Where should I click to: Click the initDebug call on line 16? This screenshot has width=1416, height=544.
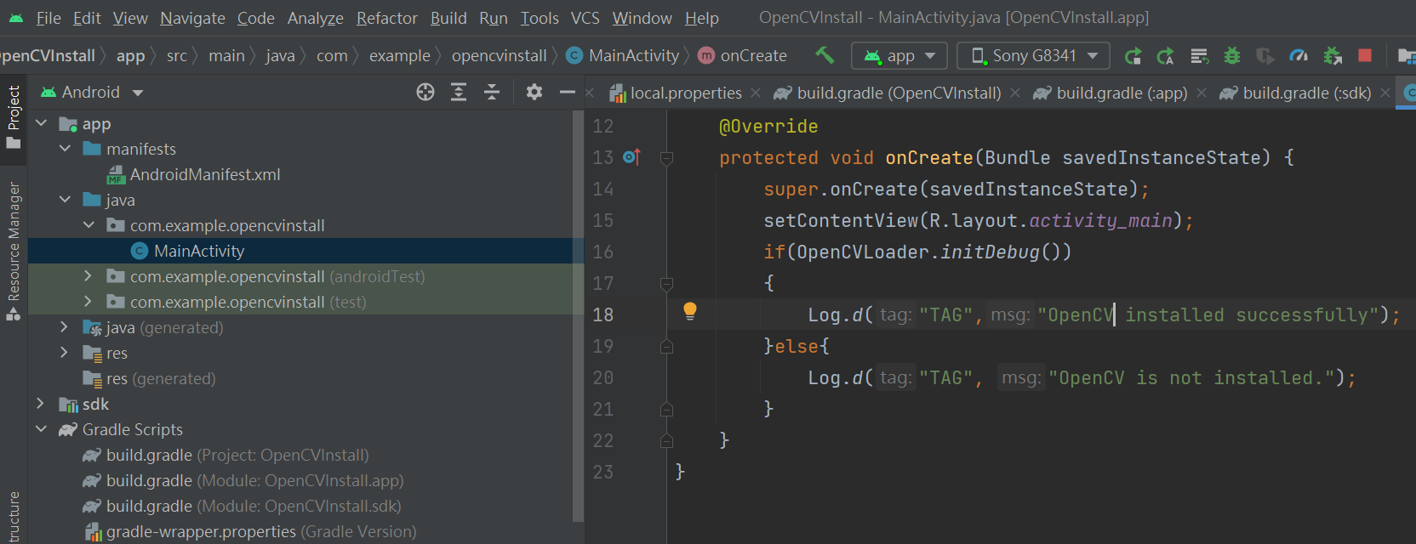[x=991, y=252]
